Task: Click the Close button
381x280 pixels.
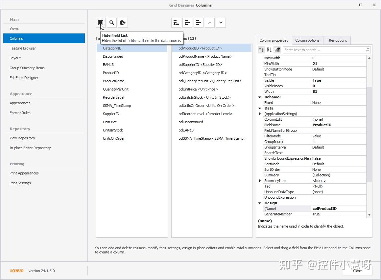Action: [x=357, y=271]
